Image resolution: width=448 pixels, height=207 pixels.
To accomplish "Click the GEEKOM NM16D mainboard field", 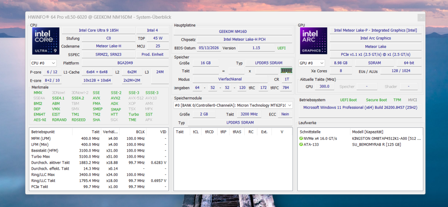I will pos(233,31).
